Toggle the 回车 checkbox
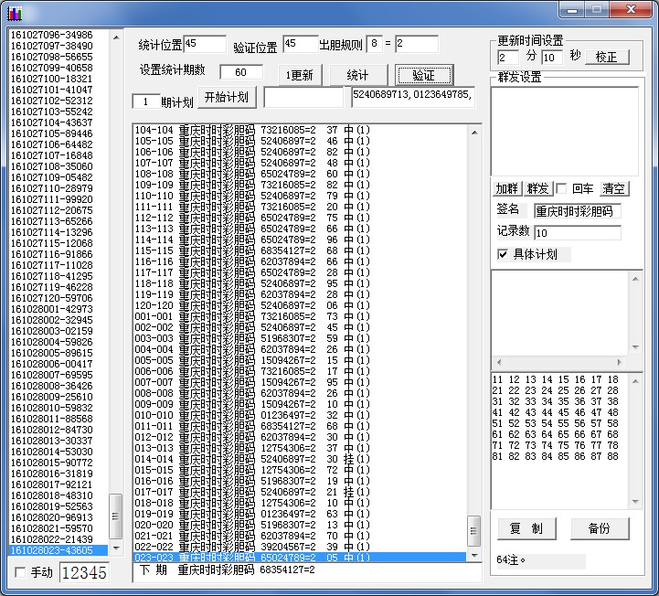The image size is (659, 596). click(562, 189)
